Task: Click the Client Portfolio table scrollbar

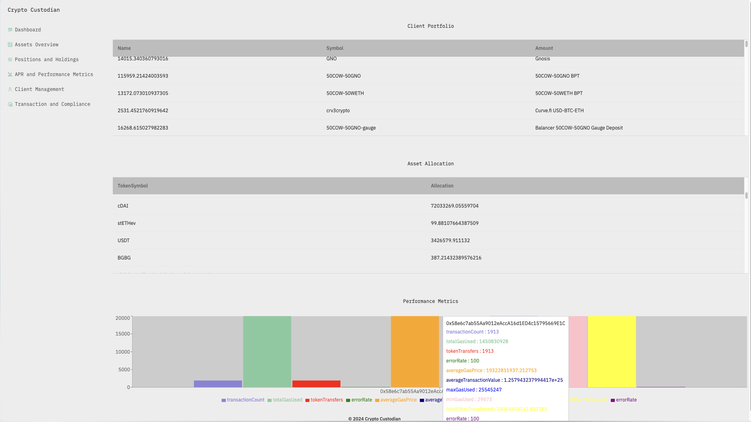Action: (x=746, y=44)
